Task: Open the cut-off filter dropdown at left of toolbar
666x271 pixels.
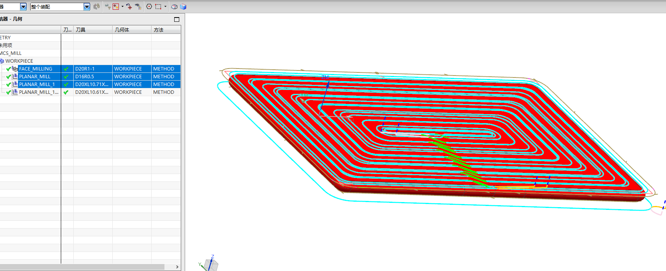Action: 23,7
